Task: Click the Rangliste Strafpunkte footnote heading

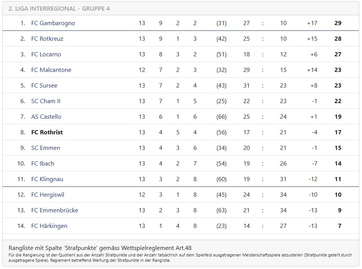Action: pyautogui.click(x=100, y=248)
